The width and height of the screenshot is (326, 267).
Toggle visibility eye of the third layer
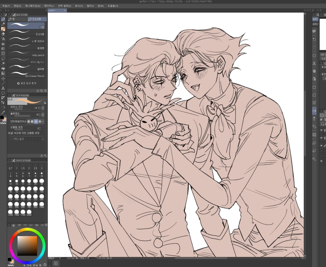pos(321,146)
